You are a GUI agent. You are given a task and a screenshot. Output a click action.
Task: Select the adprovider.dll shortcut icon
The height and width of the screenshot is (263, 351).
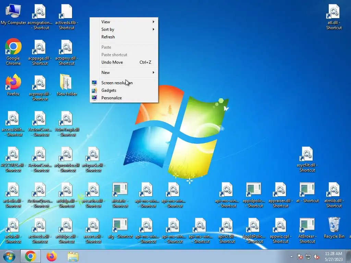[67, 160]
